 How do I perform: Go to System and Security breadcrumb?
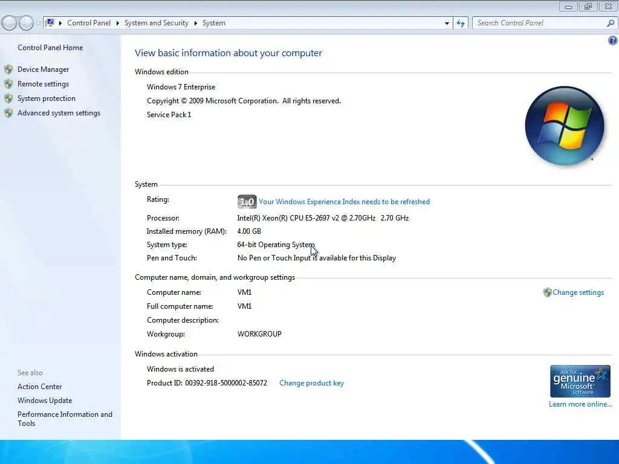coord(157,23)
